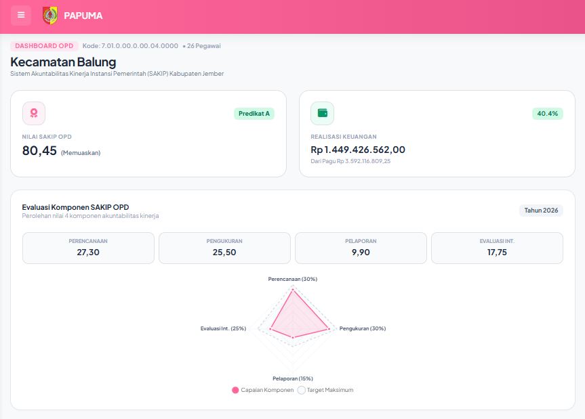The width and height of the screenshot is (585, 419).
Task: Click the Predikat A badge
Action: 254,114
